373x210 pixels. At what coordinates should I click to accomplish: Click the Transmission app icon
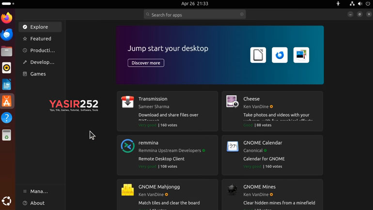(127, 102)
